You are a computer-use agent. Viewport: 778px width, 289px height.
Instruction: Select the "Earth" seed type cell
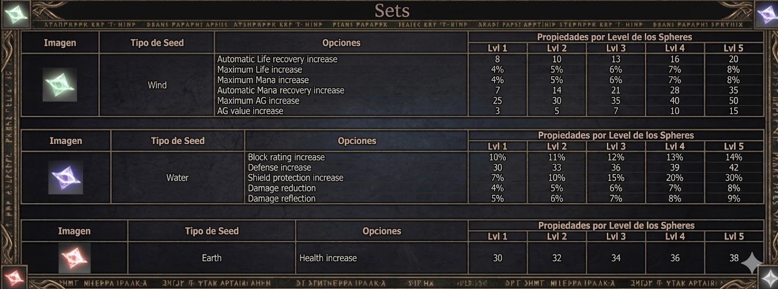212,258
